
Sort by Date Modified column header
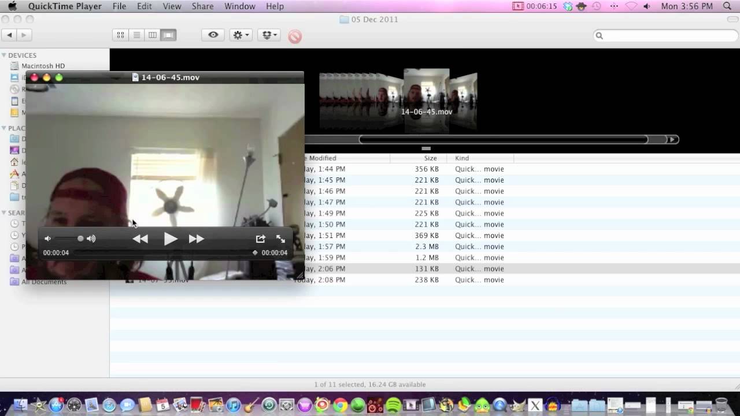tap(347, 158)
